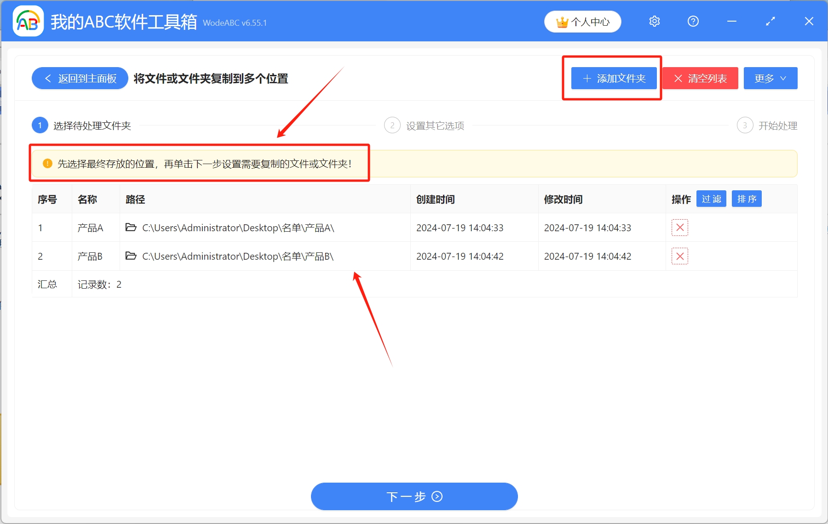This screenshot has width=828, height=524.
Task: Click step indicator 1 选择待处理文件夹
Action: [40, 125]
